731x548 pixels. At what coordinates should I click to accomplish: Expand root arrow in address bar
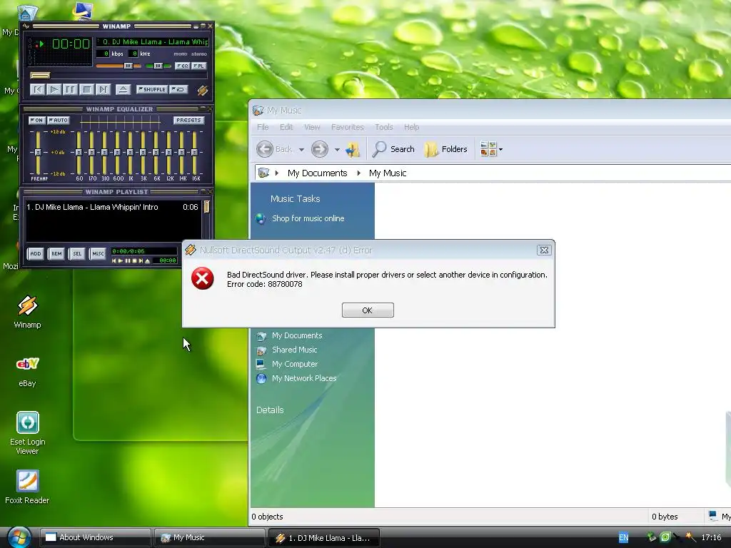coord(277,173)
